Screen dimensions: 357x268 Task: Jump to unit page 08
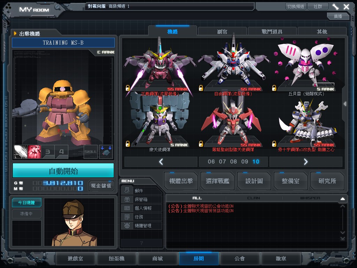[234, 162]
